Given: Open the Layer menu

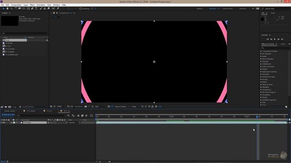Looking at the screenshot, I should (x=26, y=5).
